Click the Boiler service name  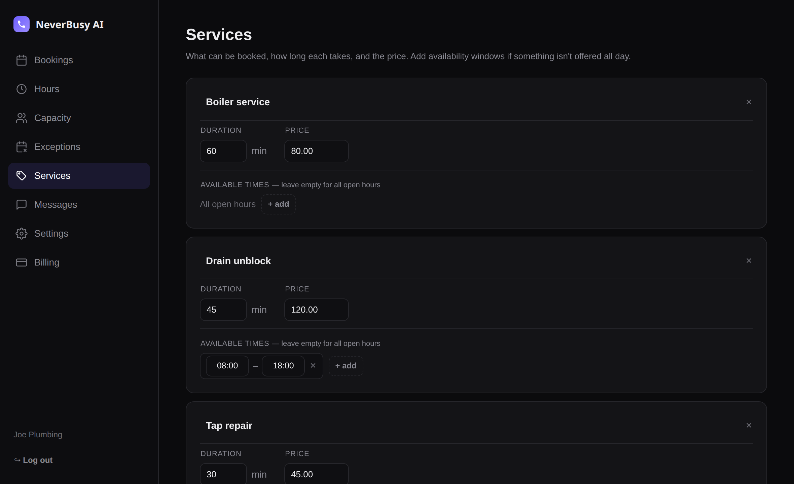coord(238,102)
